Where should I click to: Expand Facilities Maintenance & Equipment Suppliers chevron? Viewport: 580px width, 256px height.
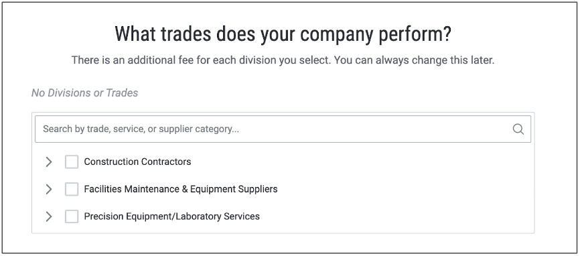[x=48, y=189]
